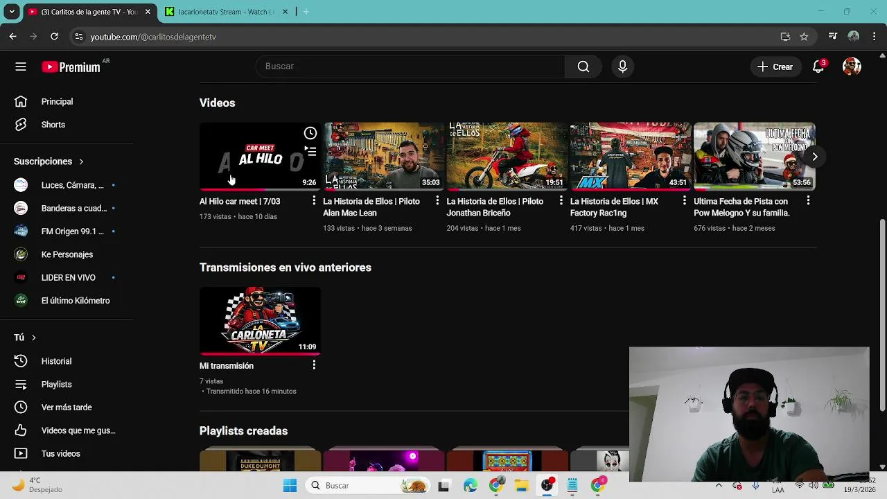This screenshot has height=499, width=887.
Task: Focus the YouTube Buscar search field
Action: coord(410,67)
